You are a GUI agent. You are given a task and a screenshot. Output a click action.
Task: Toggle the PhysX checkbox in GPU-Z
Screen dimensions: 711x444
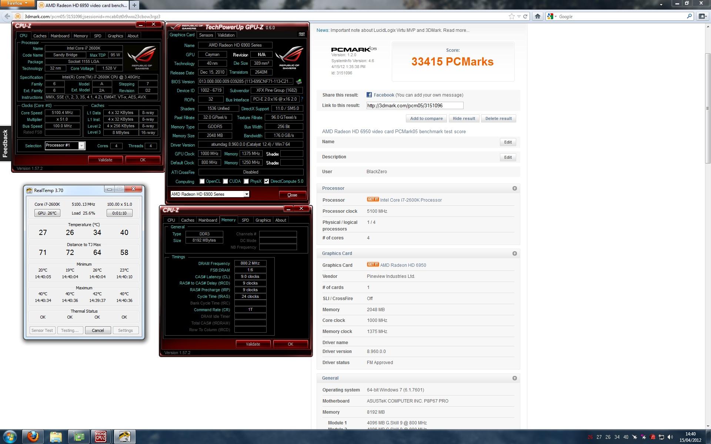click(246, 181)
